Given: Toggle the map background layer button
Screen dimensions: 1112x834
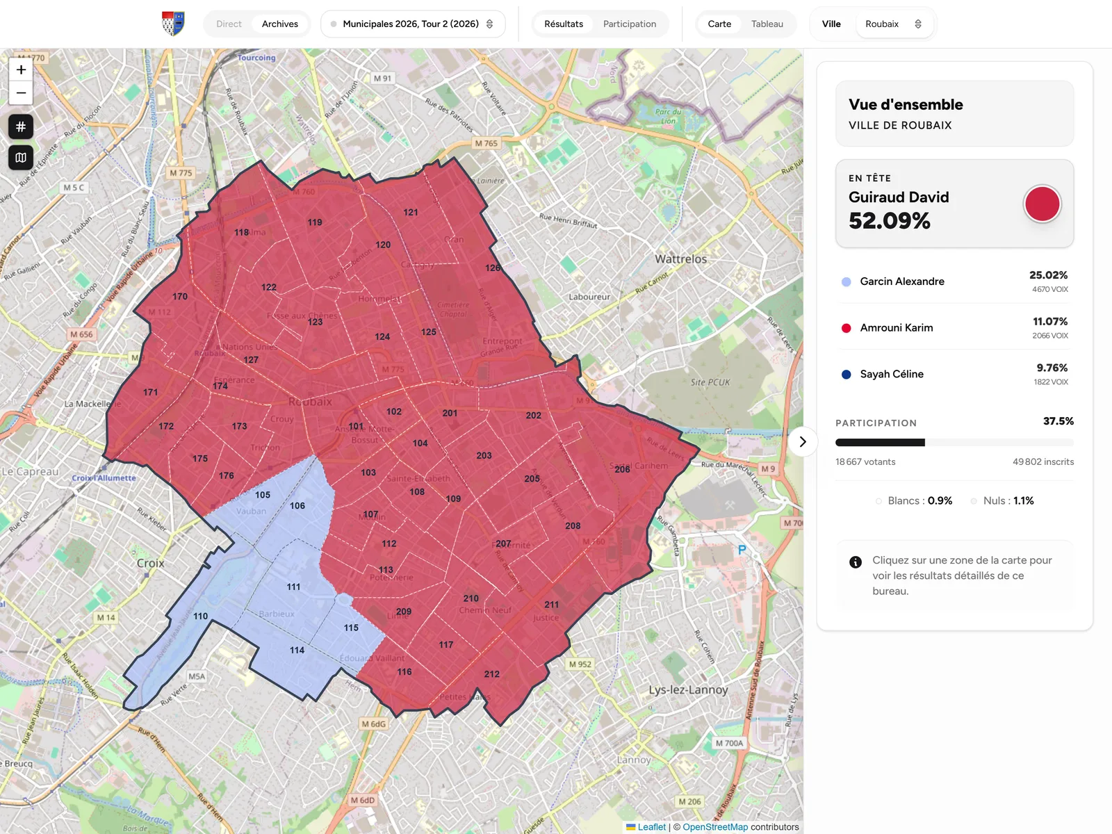Looking at the screenshot, I should pos(21,158).
